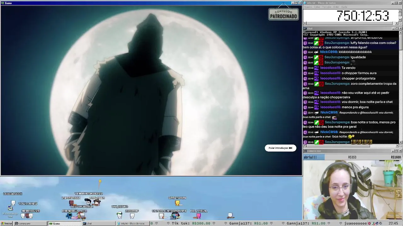Viewport: 403px width, 226px height.
Task: Activate info.txt Bloco de notas taskbar button
Action: coord(133,223)
